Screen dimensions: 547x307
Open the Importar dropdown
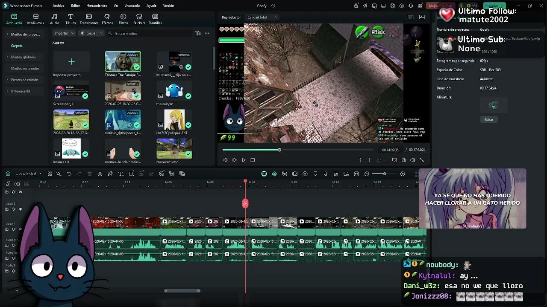coord(64,33)
